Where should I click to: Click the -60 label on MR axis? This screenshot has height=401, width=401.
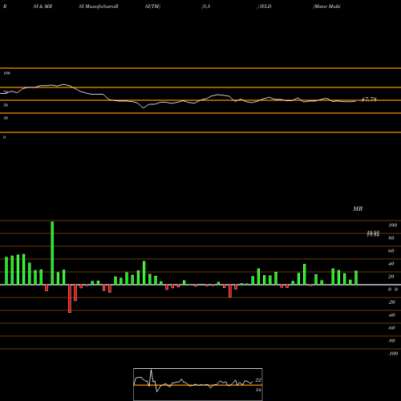click(x=391, y=328)
